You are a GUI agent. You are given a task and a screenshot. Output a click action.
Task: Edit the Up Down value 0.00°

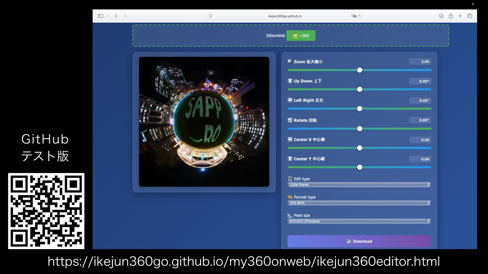coord(420,81)
